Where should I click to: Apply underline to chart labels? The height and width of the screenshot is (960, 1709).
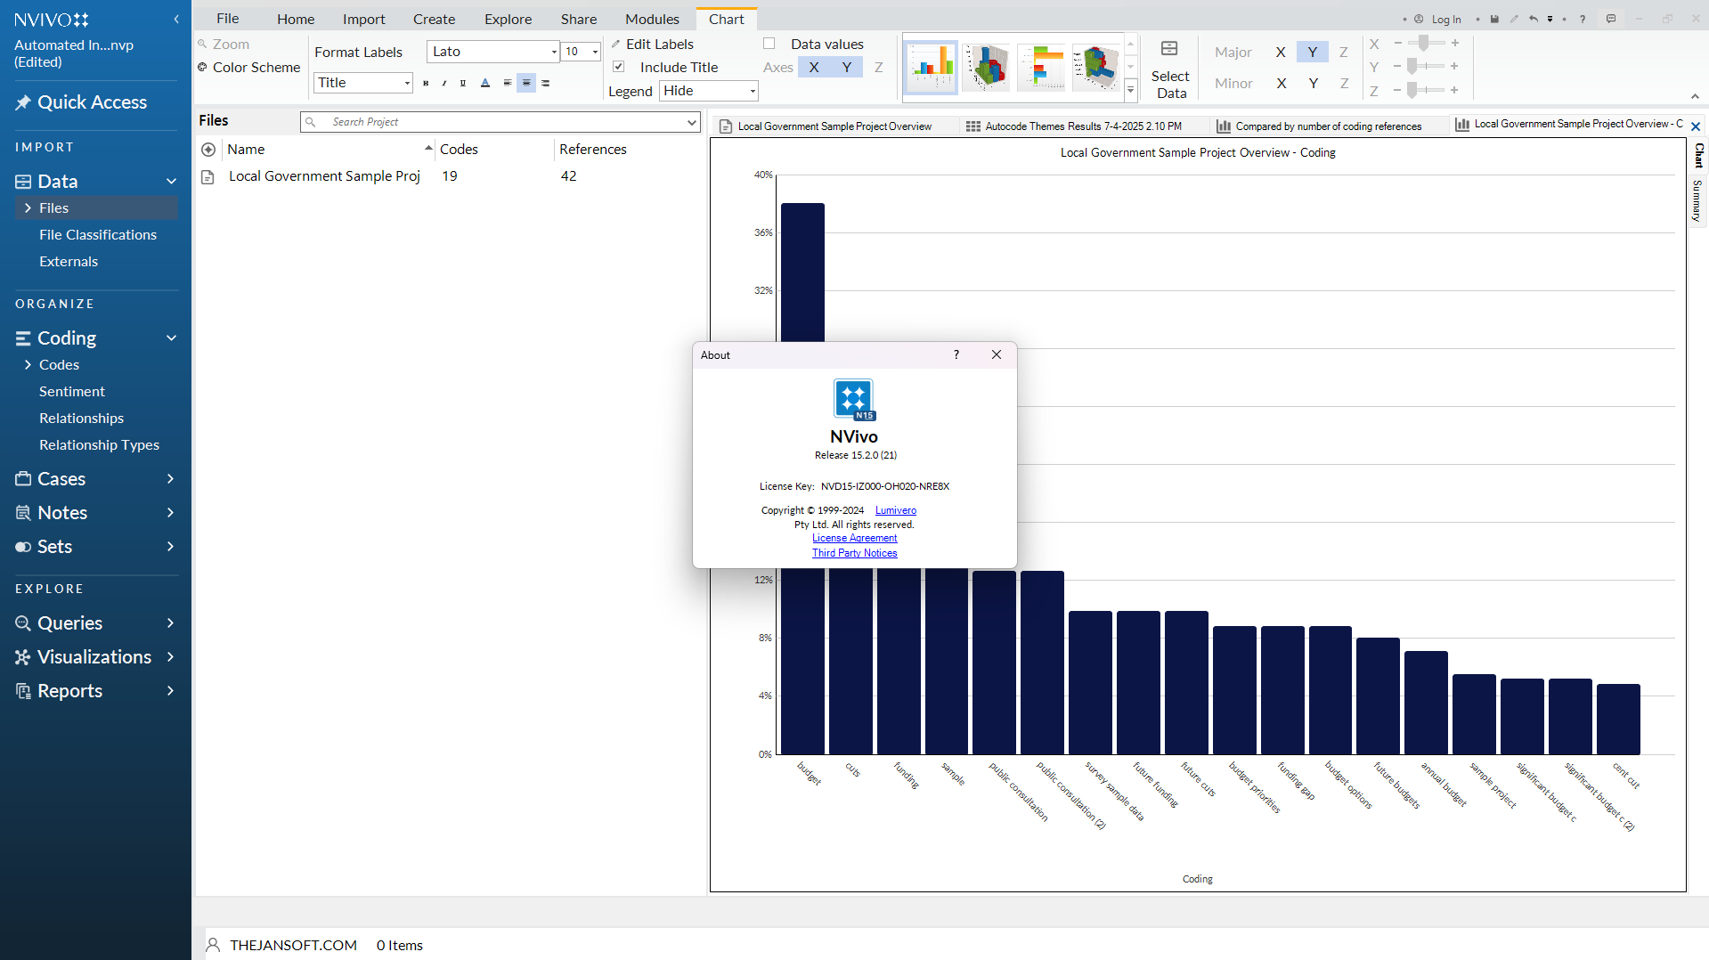click(463, 83)
